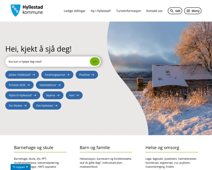Screen dimensions: 212x170
Task: Click the Helsestasjon, barnevern description text
Action: coord(106,163)
